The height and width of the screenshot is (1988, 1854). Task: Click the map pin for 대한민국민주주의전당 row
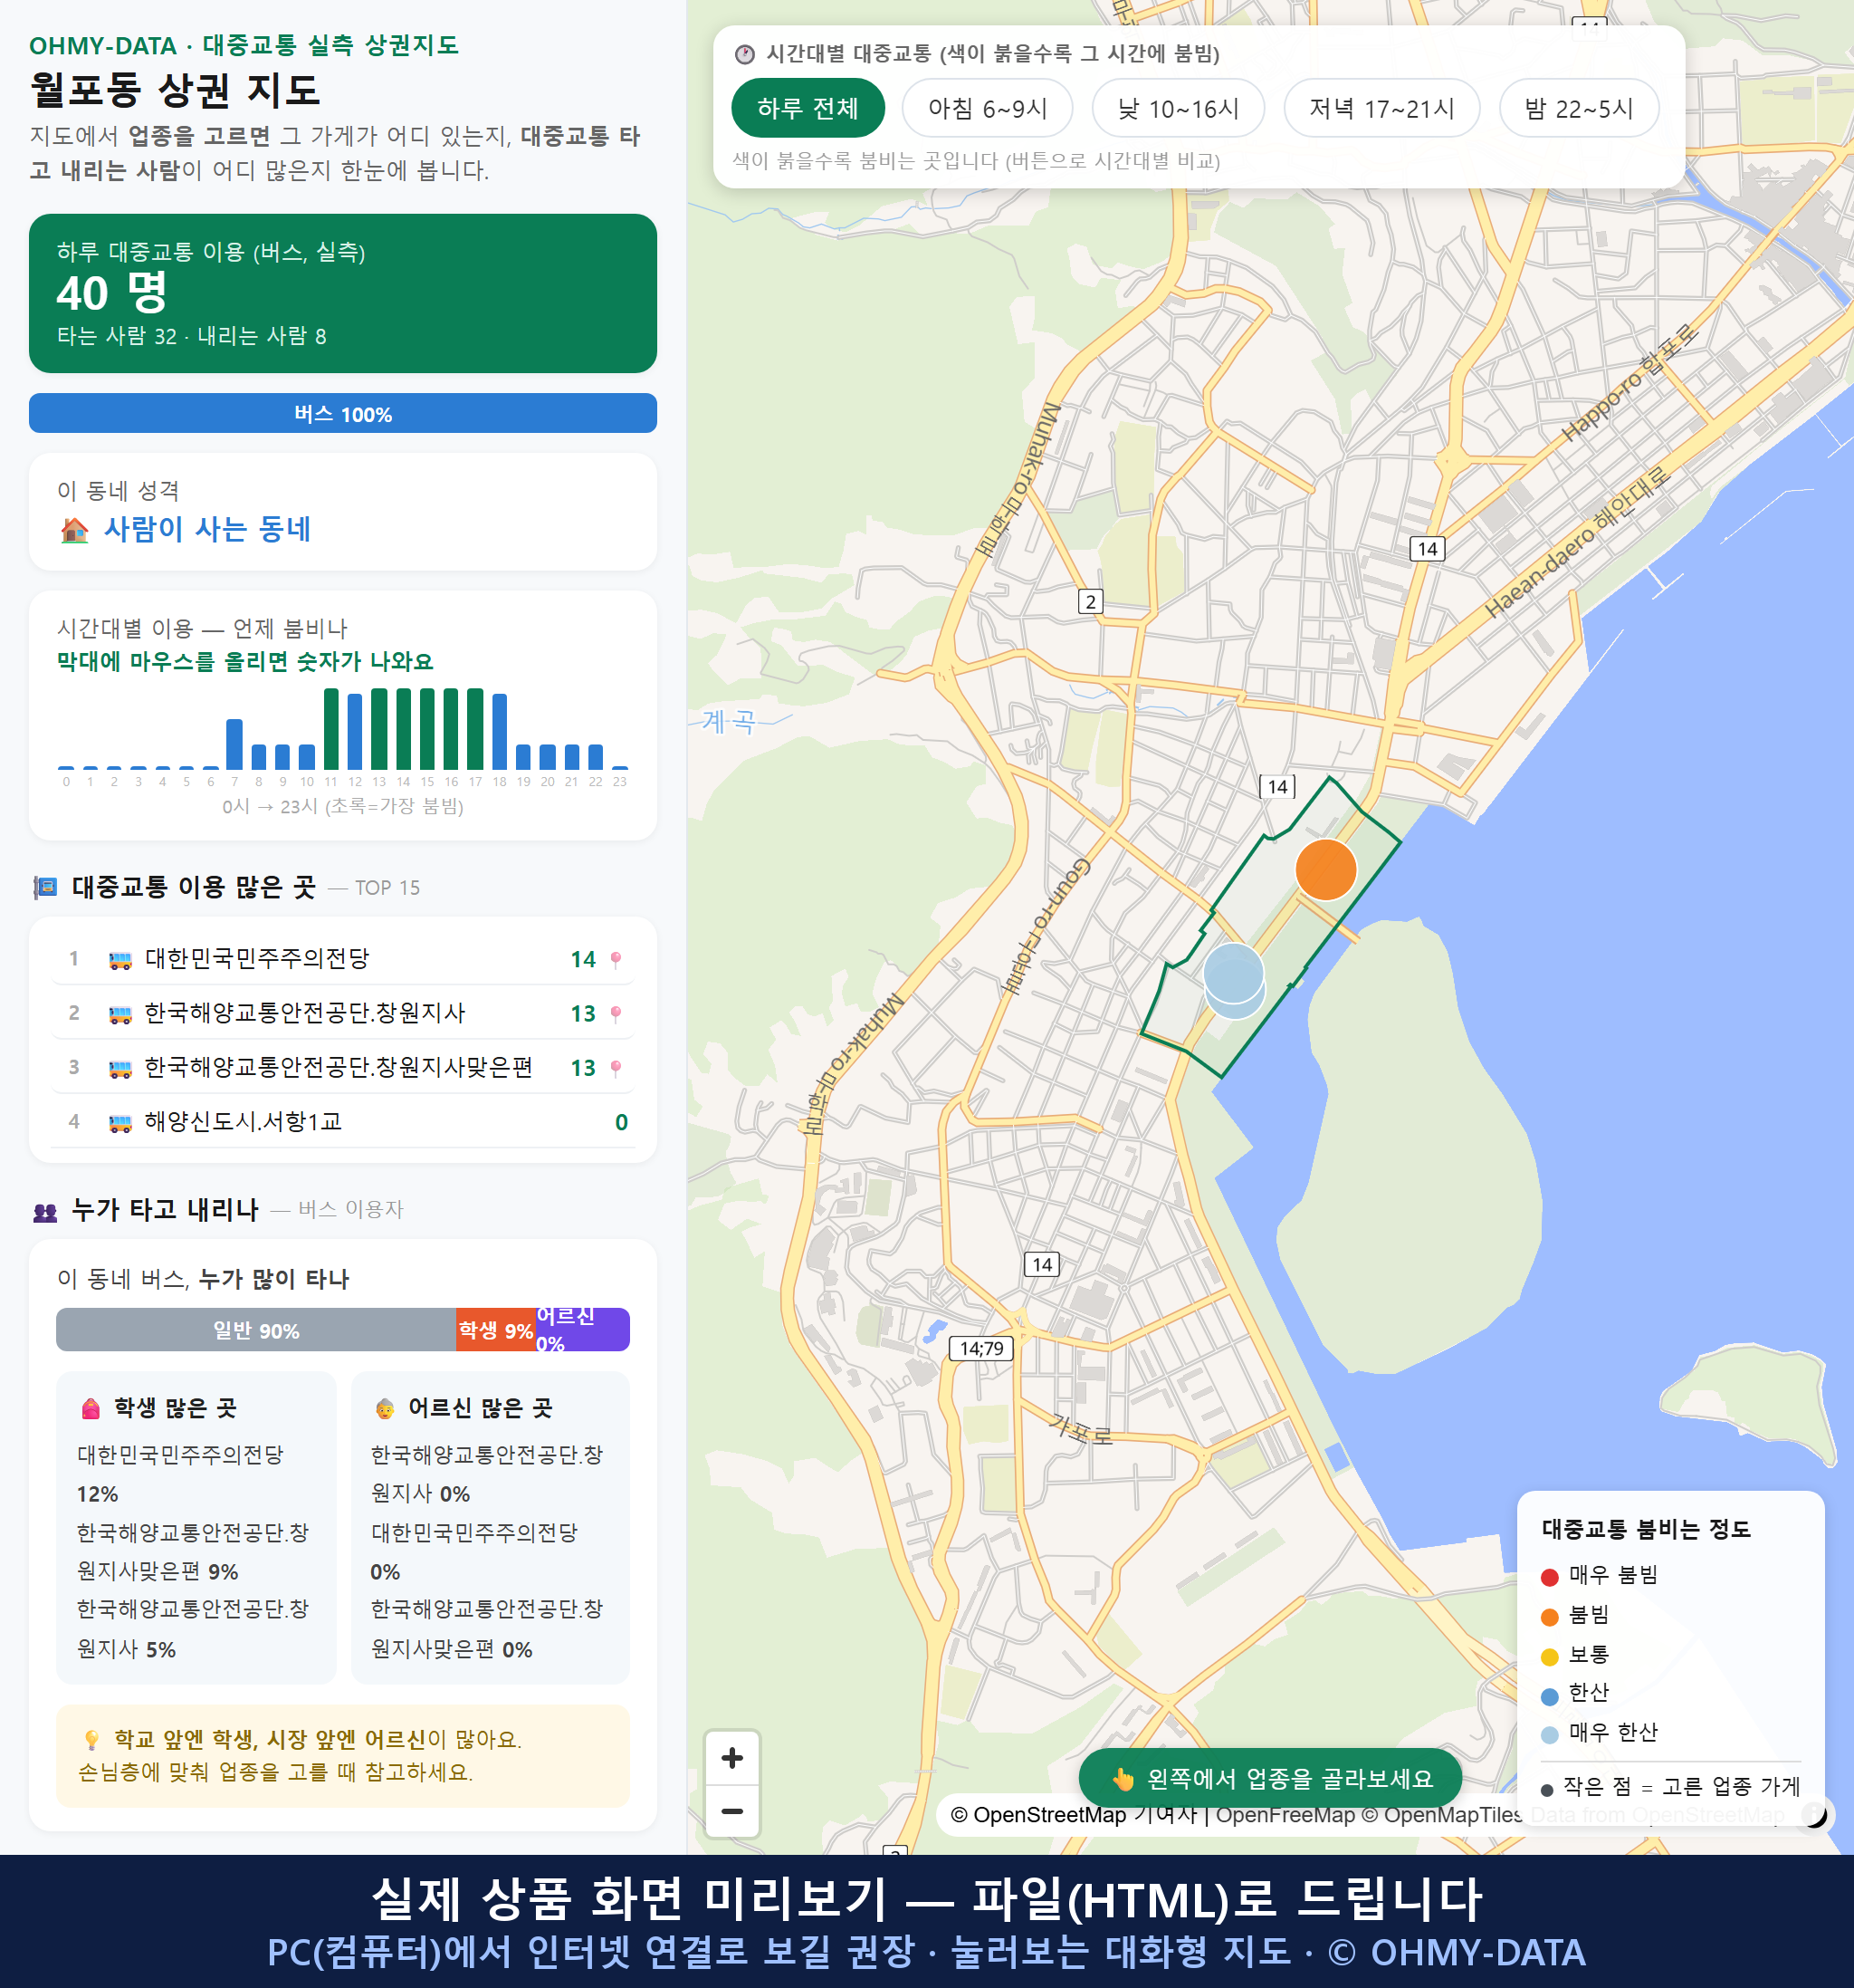pyautogui.click(x=616, y=959)
